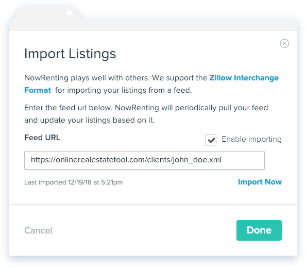This screenshot has height=268, width=306.
Task: Click the Import Now link
Action: click(260, 182)
